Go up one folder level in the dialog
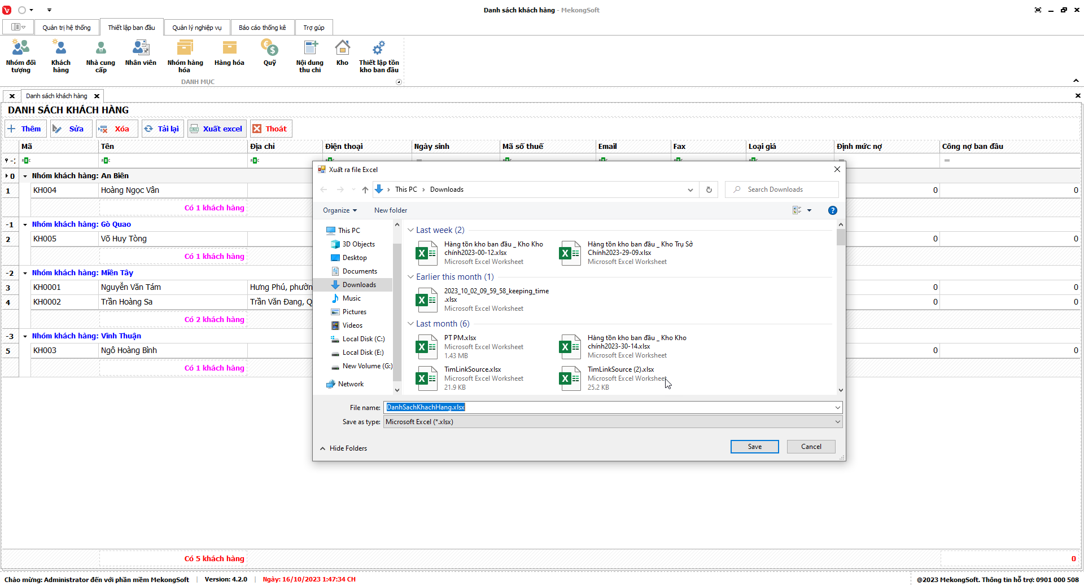Viewport: 1084px width, 586px height. click(x=365, y=190)
